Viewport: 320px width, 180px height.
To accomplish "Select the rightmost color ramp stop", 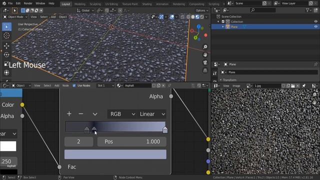I will (x=165, y=130).
